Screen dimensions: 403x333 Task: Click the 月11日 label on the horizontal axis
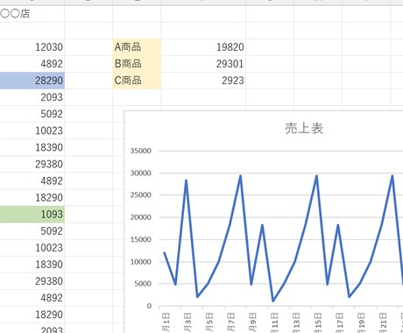tap(274, 322)
